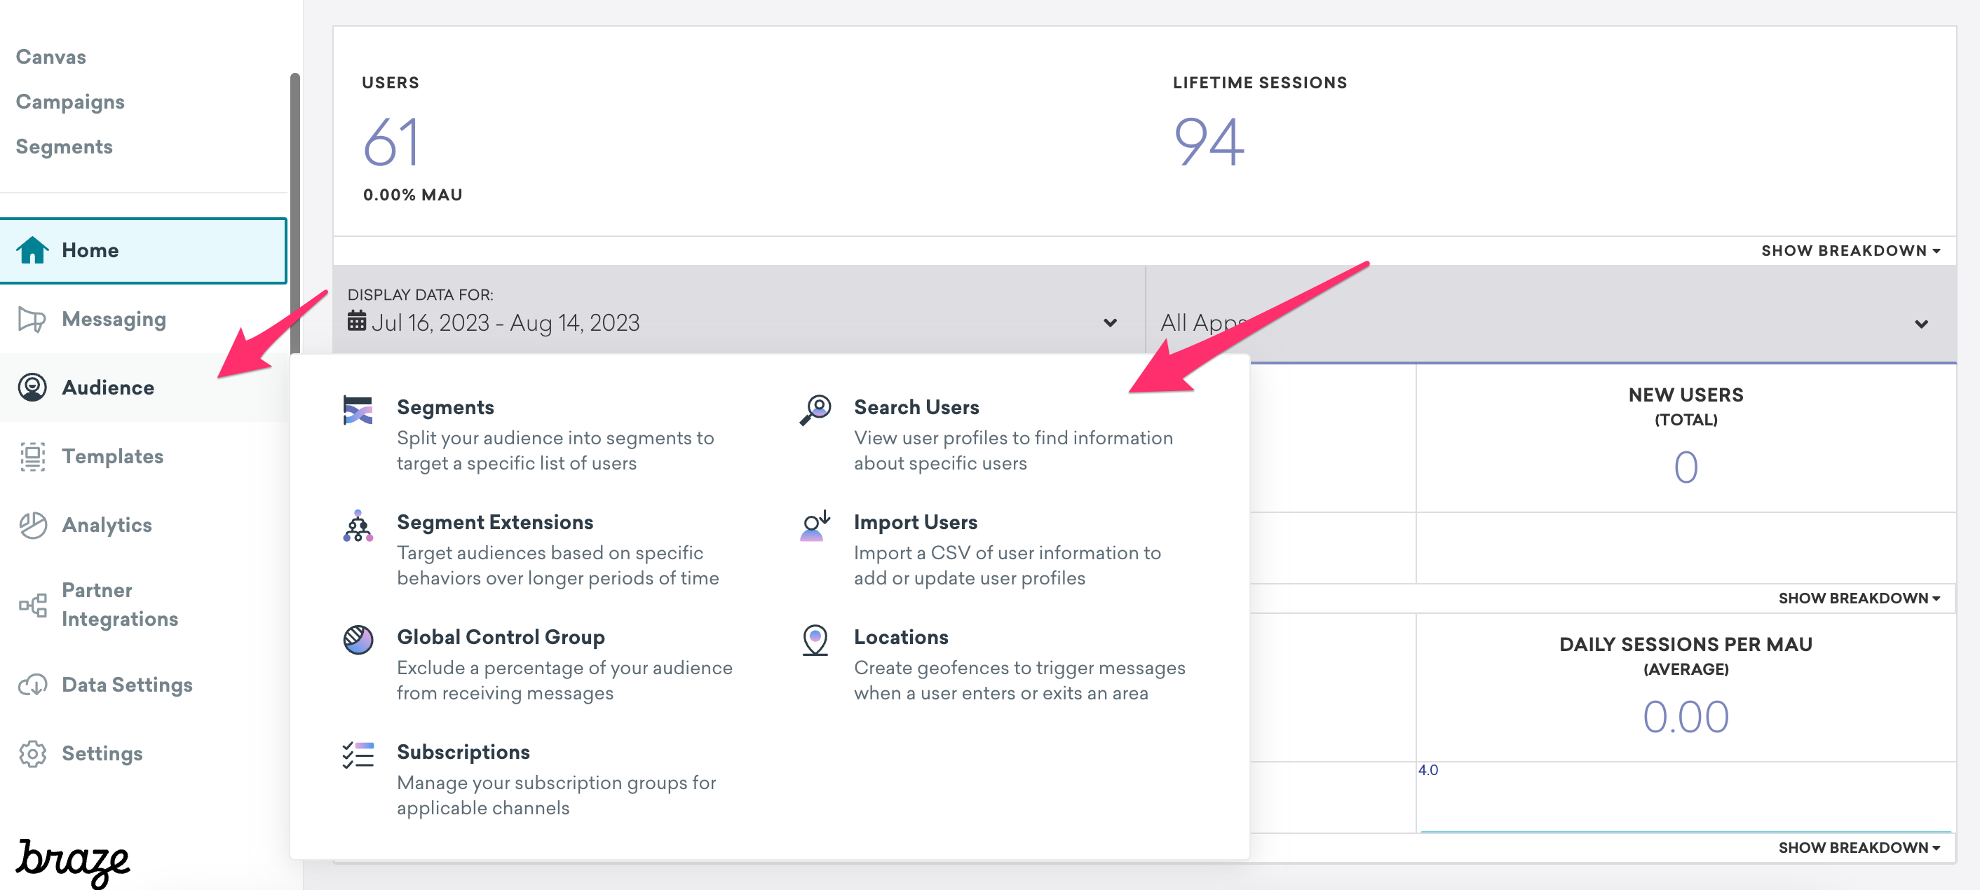Expand Show Breakdown below New Users

click(1859, 598)
